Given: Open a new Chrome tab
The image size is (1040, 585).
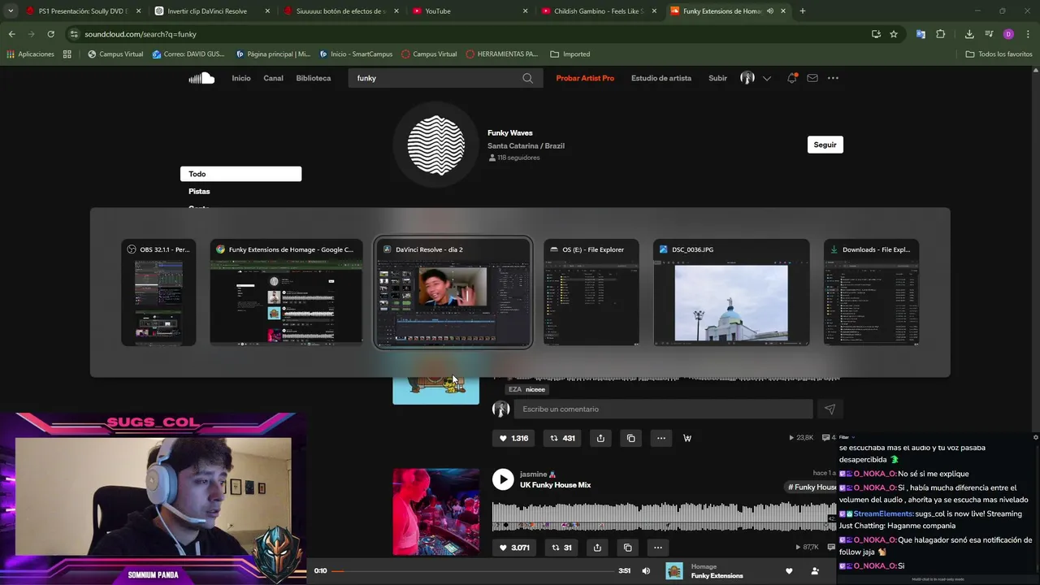Looking at the screenshot, I should (803, 11).
